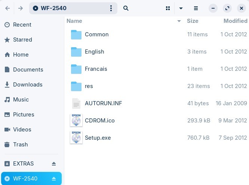This screenshot has height=185, width=249.
Task: Click the Setup.exe file name
Action: coord(98,137)
